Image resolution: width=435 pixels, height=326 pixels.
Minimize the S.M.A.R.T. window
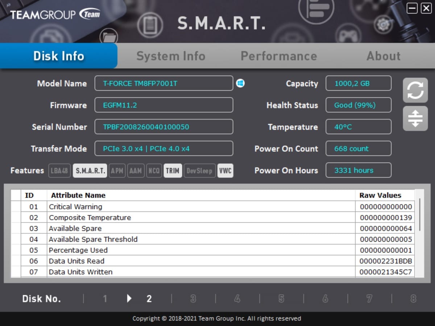(x=412, y=8)
